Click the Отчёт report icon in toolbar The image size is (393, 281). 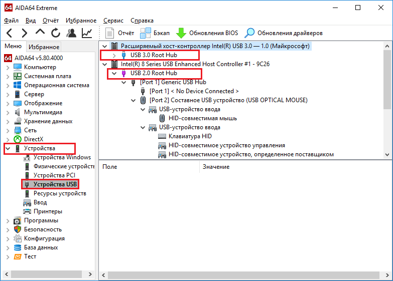pyautogui.click(x=109, y=33)
